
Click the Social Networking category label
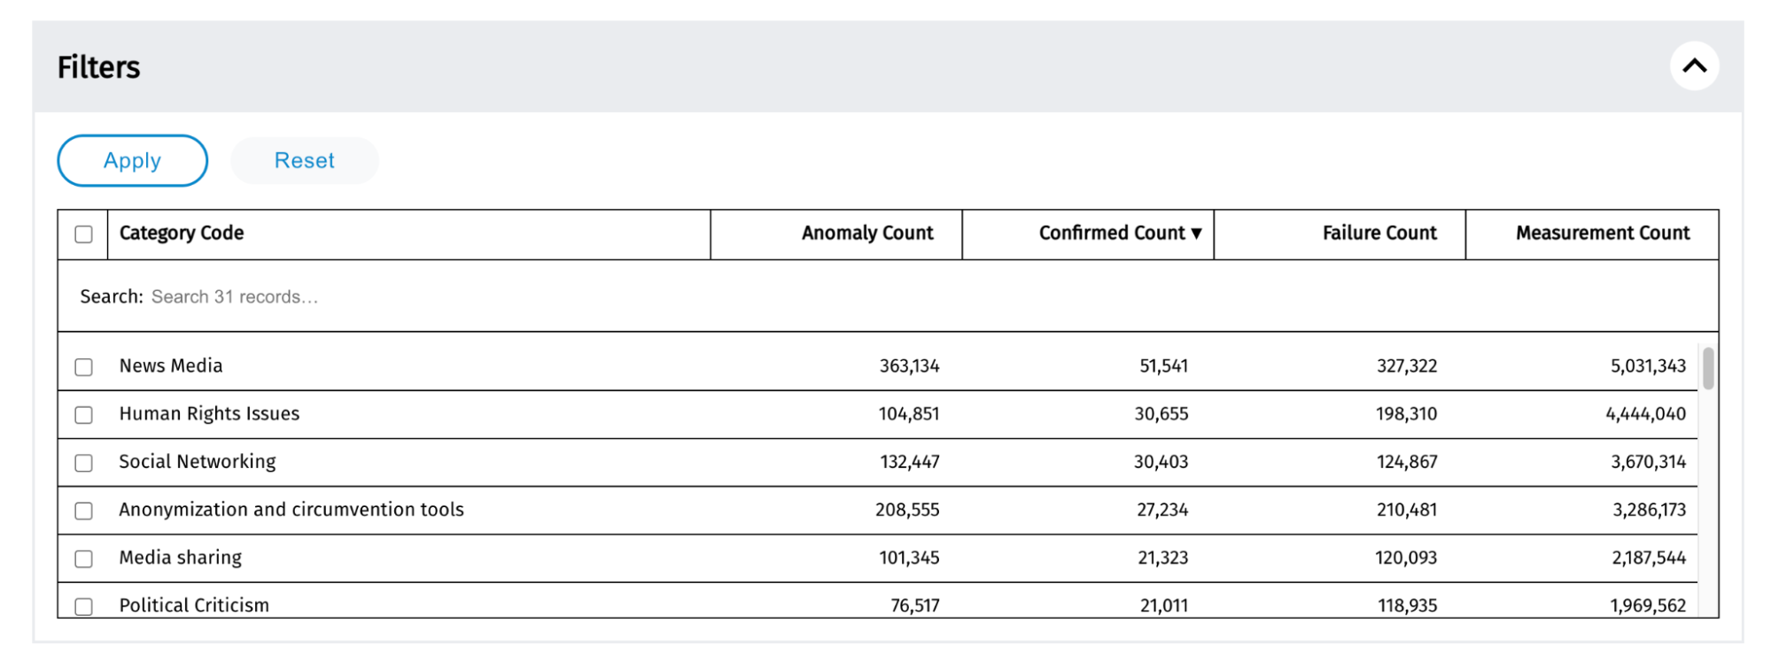coord(198,462)
